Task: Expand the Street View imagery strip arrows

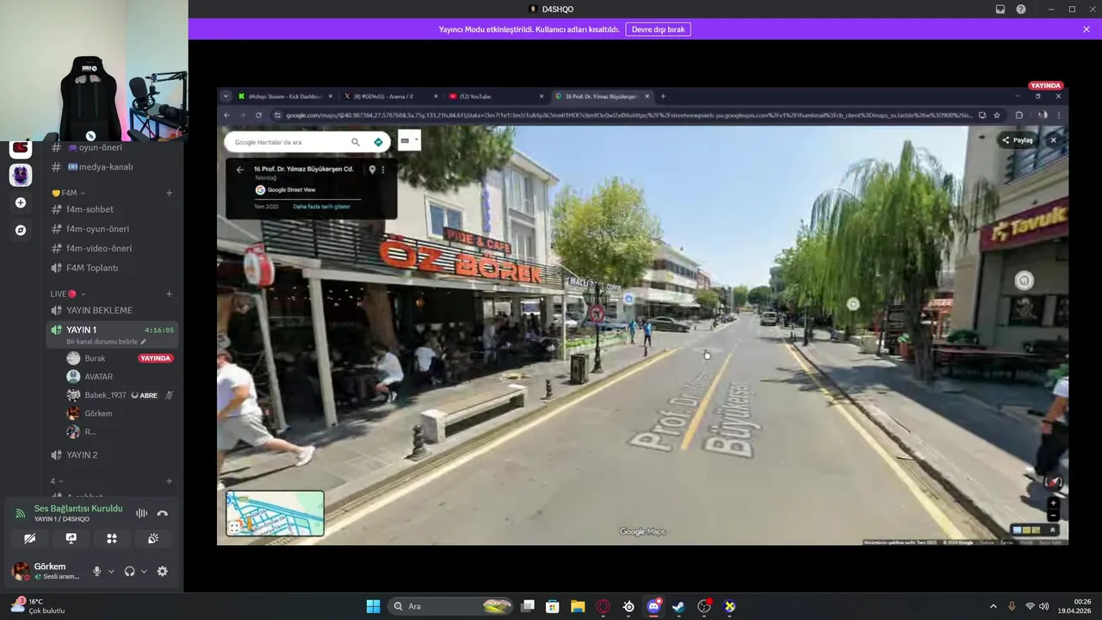Action: pos(1053,530)
